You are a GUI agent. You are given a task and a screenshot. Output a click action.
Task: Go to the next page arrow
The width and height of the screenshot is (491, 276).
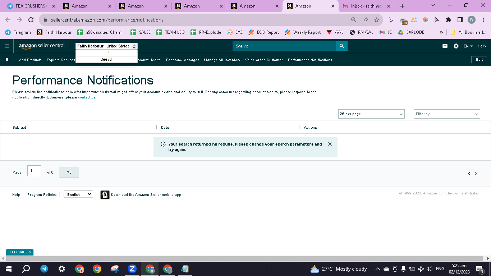(x=476, y=174)
